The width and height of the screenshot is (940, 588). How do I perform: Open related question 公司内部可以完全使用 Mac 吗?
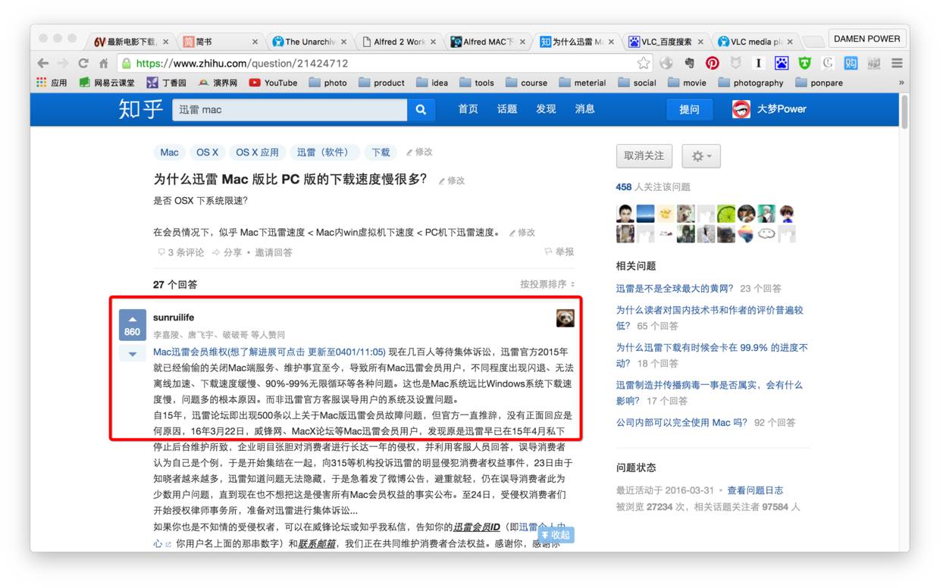point(682,423)
